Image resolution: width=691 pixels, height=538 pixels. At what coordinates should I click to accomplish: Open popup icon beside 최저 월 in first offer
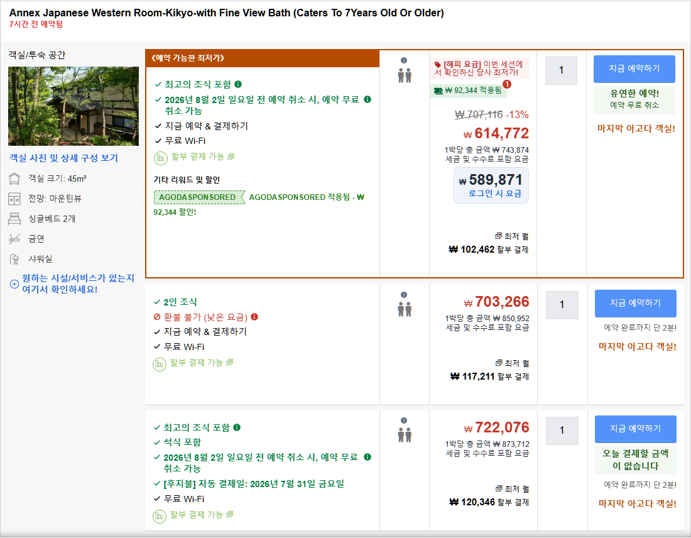point(498,236)
